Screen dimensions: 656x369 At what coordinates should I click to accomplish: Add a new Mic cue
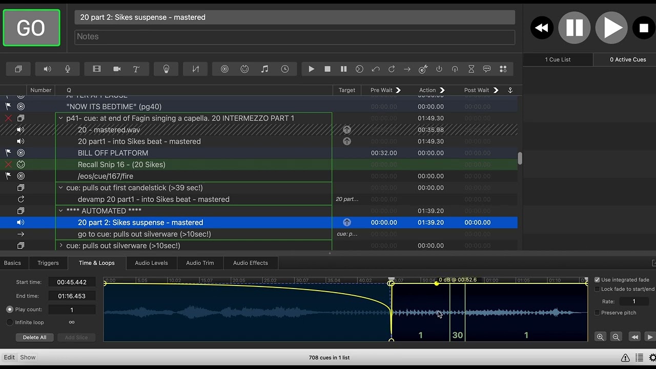click(67, 69)
